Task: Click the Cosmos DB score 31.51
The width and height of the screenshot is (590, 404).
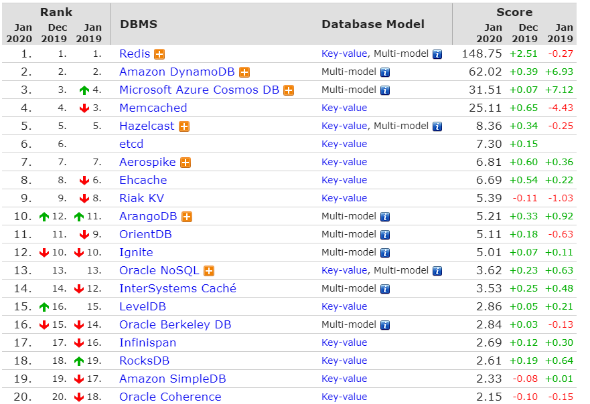Action: click(486, 90)
